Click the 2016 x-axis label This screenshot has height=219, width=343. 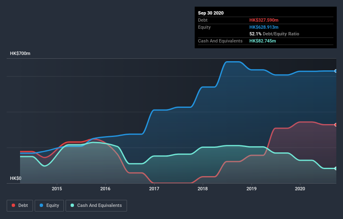point(105,189)
